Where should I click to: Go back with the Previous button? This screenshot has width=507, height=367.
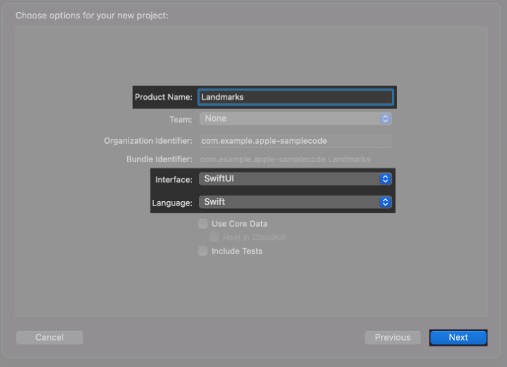pyautogui.click(x=393, y=337)
